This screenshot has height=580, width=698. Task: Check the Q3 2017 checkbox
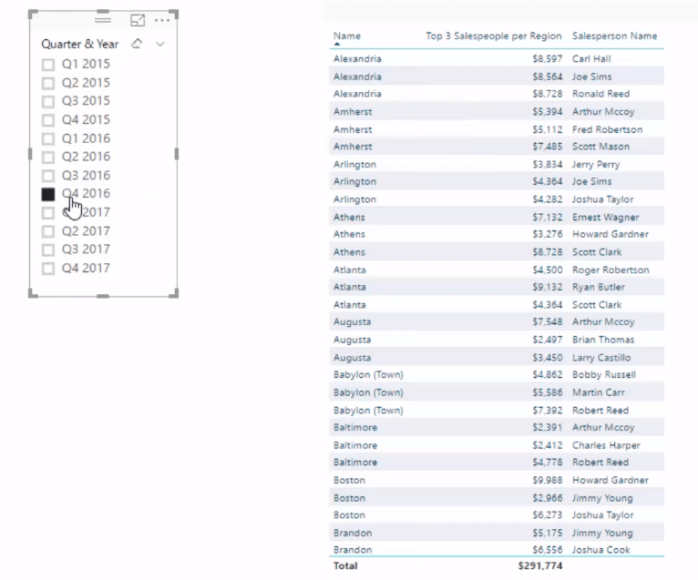click(48, 250)
